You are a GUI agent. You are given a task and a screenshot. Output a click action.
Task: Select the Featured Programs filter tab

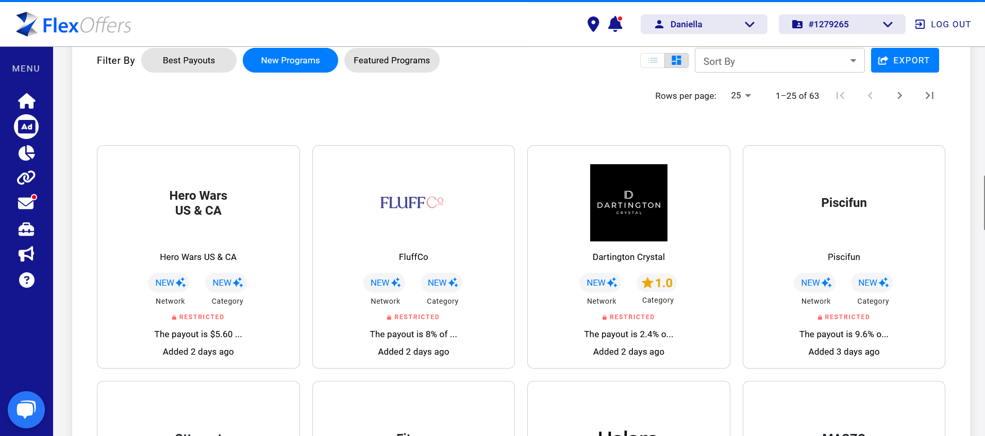click(392, 60)
